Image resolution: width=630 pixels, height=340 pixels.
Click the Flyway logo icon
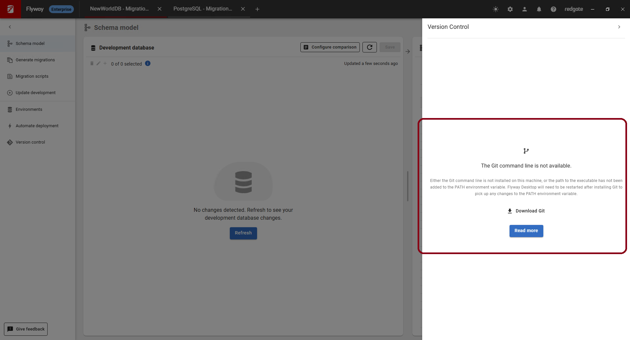tap(11, 9)
